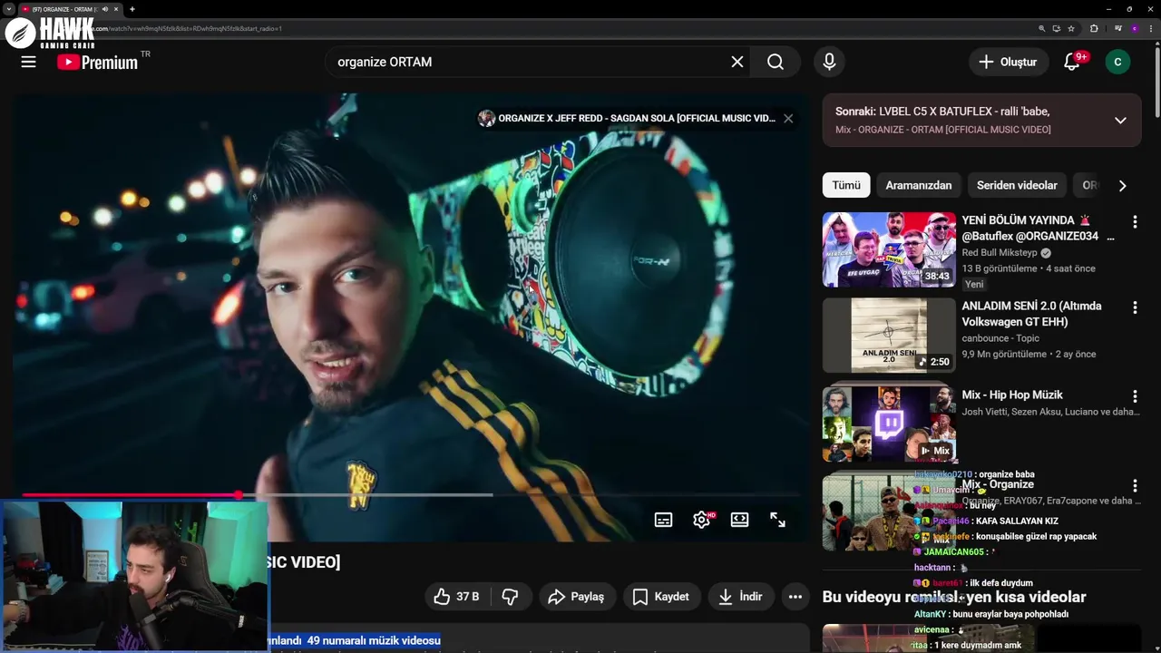Viewport: 1161px width, 653px height.
Task: Click the browser zoom magnifier icon
Action: click(1042, 28)
